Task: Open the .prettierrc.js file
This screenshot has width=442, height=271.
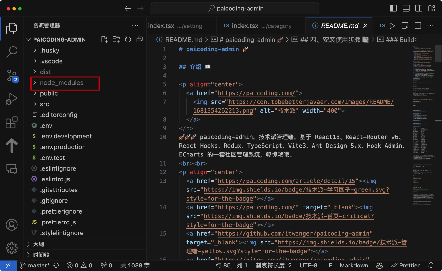Action: click(85, 222)
